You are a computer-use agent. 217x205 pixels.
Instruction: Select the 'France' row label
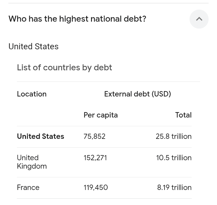coord(28,188)
